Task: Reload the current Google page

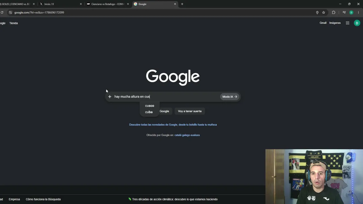Action: pyautogui.click(x=2, y=12)
